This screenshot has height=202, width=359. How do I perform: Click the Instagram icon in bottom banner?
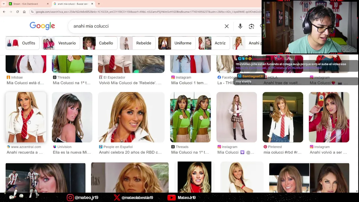70,198
